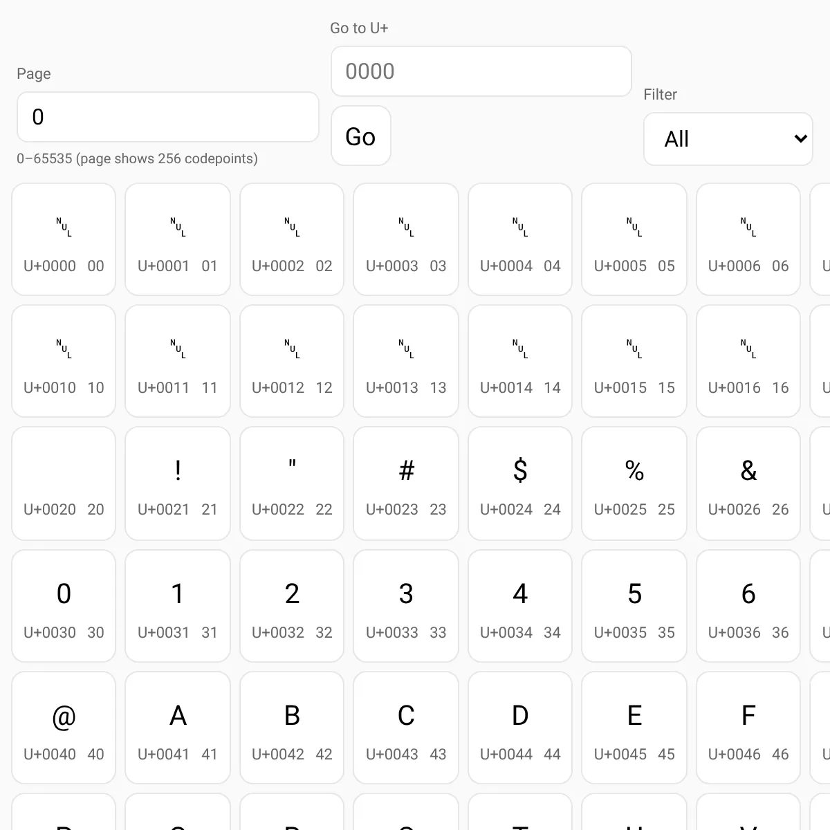
Task: Select the U+0001 character card
Action: [x=178, y=239]
